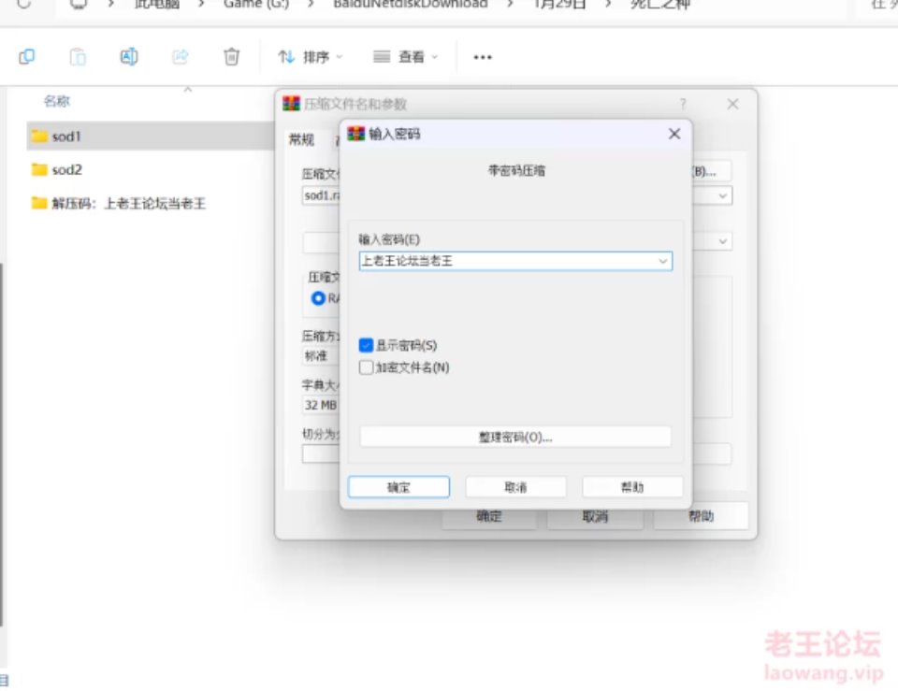
Task: Expand the password field dropdown arrow
Action: 663,262
